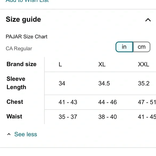
Task: Open Add to Wish List link
Action: coord(27,1)
